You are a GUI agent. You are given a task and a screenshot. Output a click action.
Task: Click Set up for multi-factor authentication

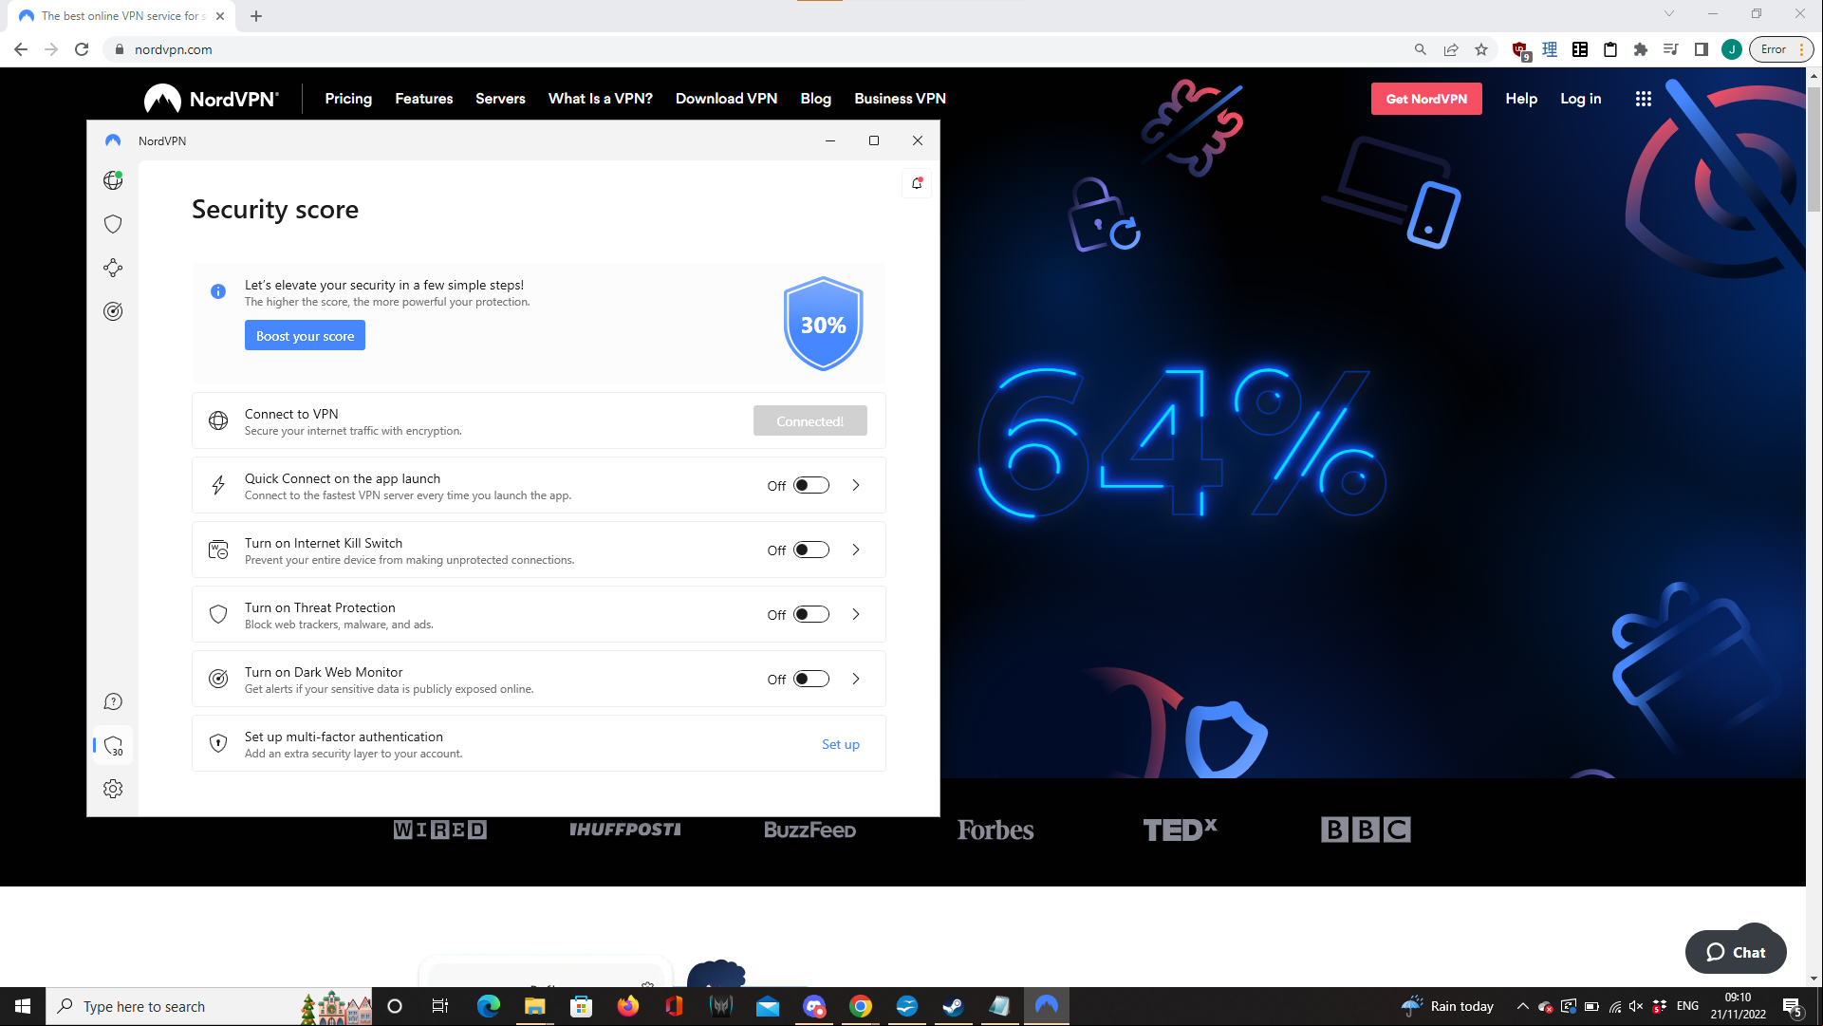coord(841,745)
